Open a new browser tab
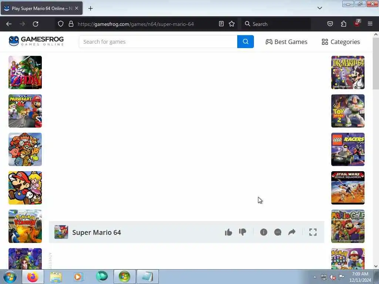The width and height of the screenshot is (379, 284). (90, 9)
